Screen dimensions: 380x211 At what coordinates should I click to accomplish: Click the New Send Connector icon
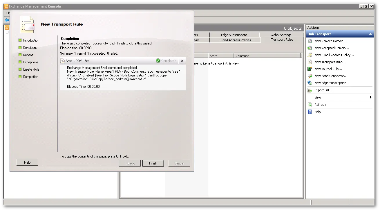(x=310, y=76)
